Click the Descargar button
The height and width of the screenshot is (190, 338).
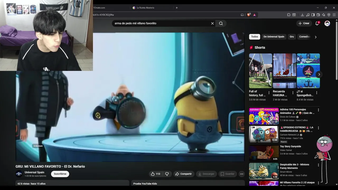click(x=206, y=174)
